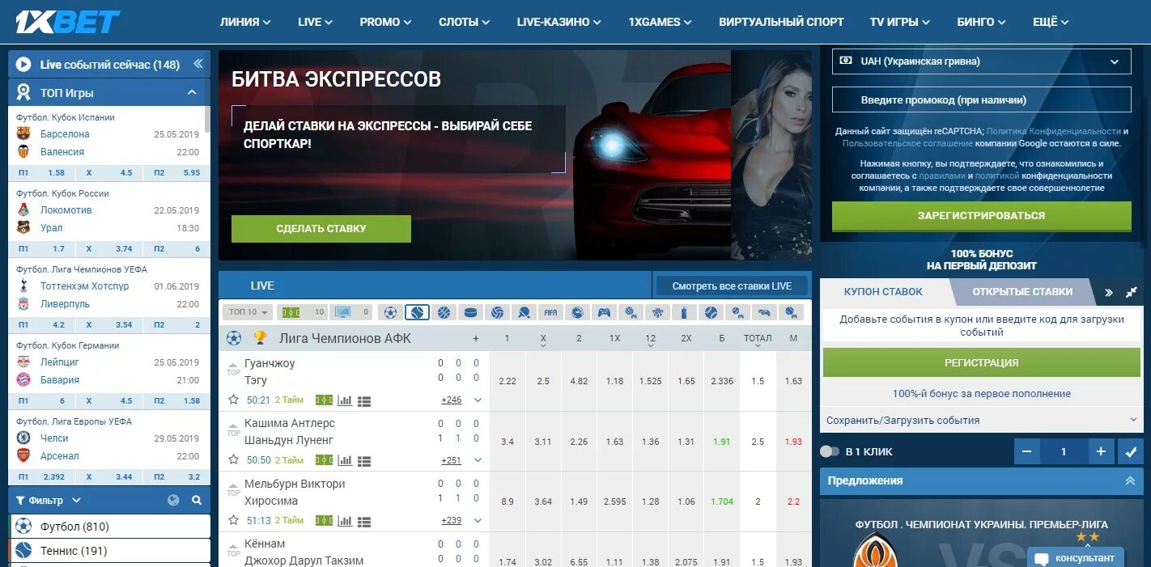This screenshot has width=1151, height=567.
Task: Open pitch view for Мельбурн Виктори match
Action: [x=324, y=520]
